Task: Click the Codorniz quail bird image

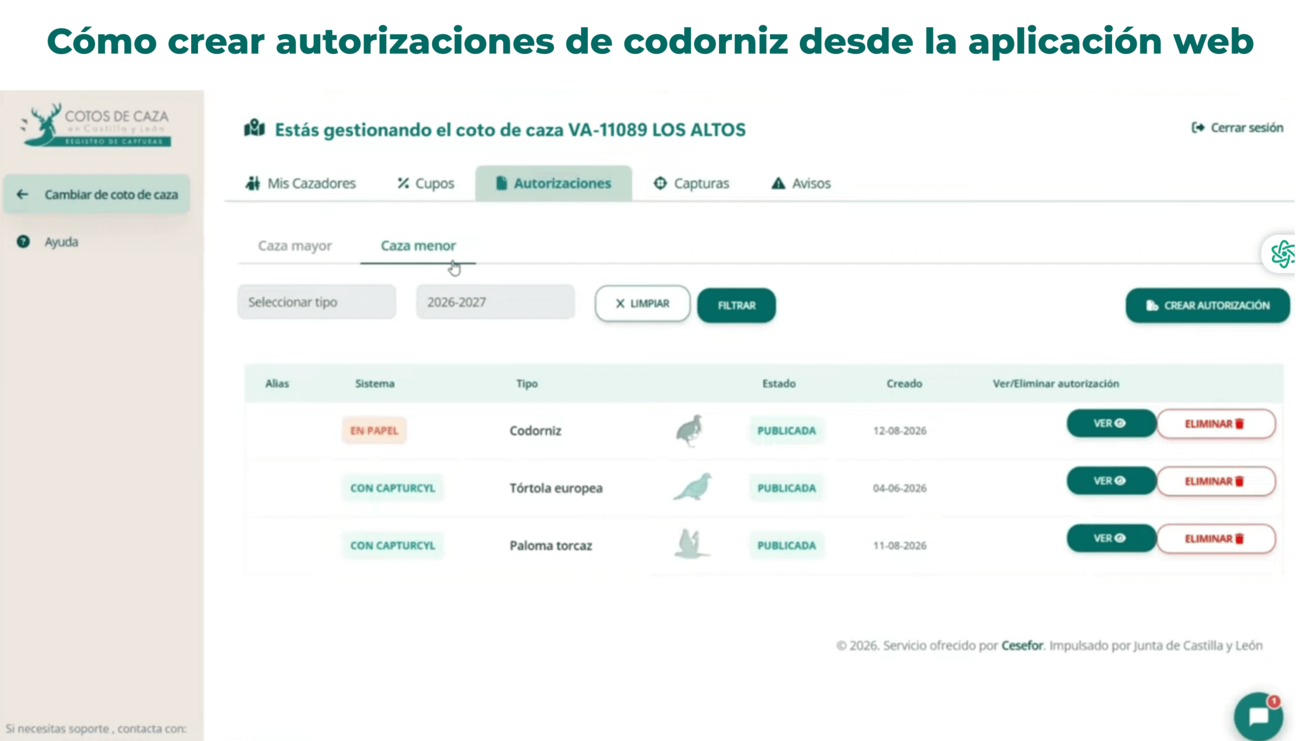Action: point(689,431)
